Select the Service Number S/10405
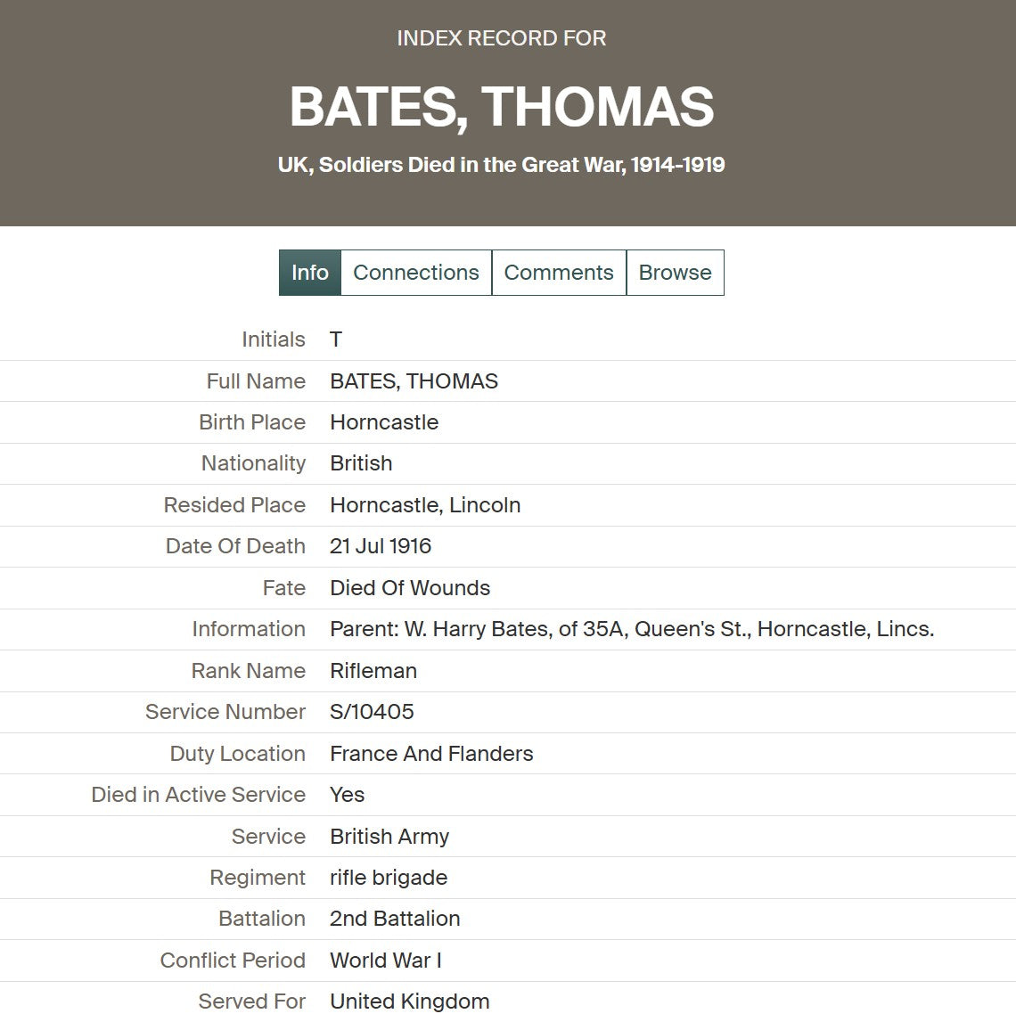This screenshot has height=1022, width=1016. [372, 712]
